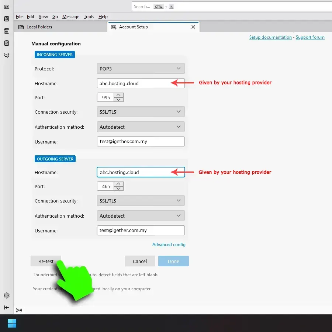Switch to the Local Folders tab
Viewport: 332px width, 332px height.
[x=39, y=27]
